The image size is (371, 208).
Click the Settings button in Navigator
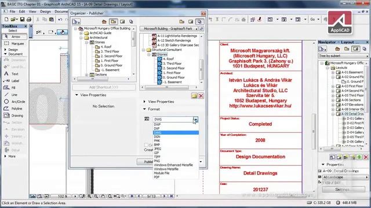pyautogui.click(x=344, y=190)
